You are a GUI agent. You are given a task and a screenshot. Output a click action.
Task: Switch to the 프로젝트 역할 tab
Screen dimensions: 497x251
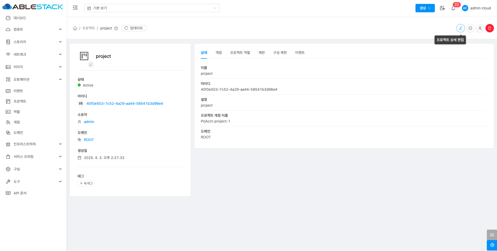click(x=240, y=53)
